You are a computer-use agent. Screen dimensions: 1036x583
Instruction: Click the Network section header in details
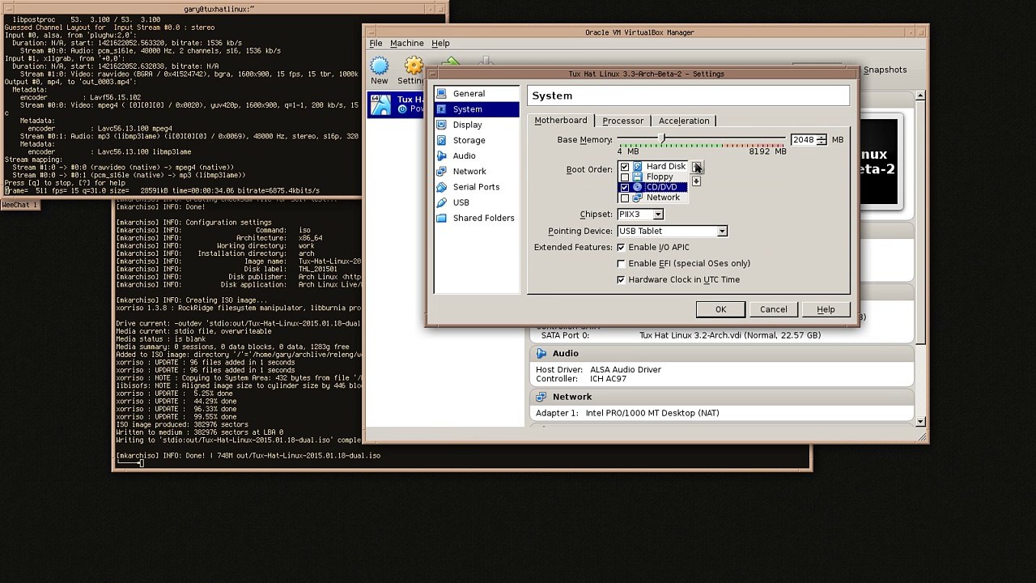722,397
